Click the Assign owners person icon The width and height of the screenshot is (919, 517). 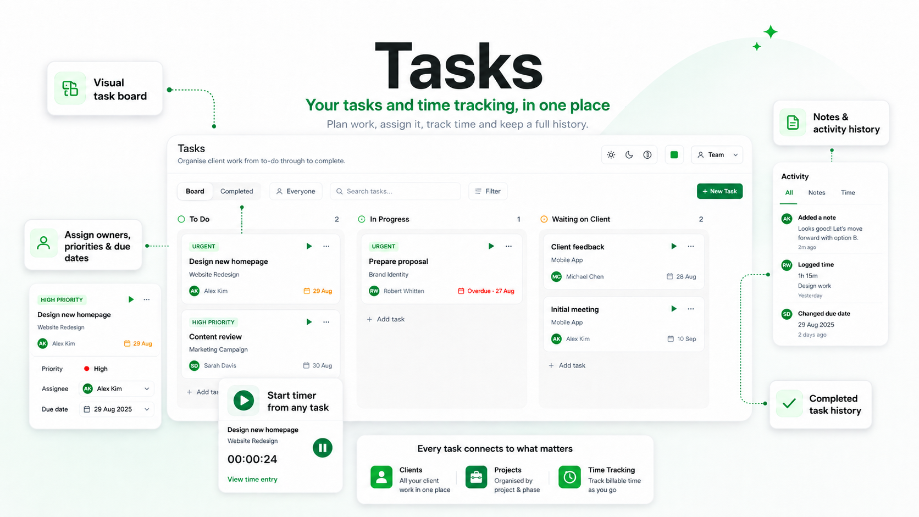44,243
